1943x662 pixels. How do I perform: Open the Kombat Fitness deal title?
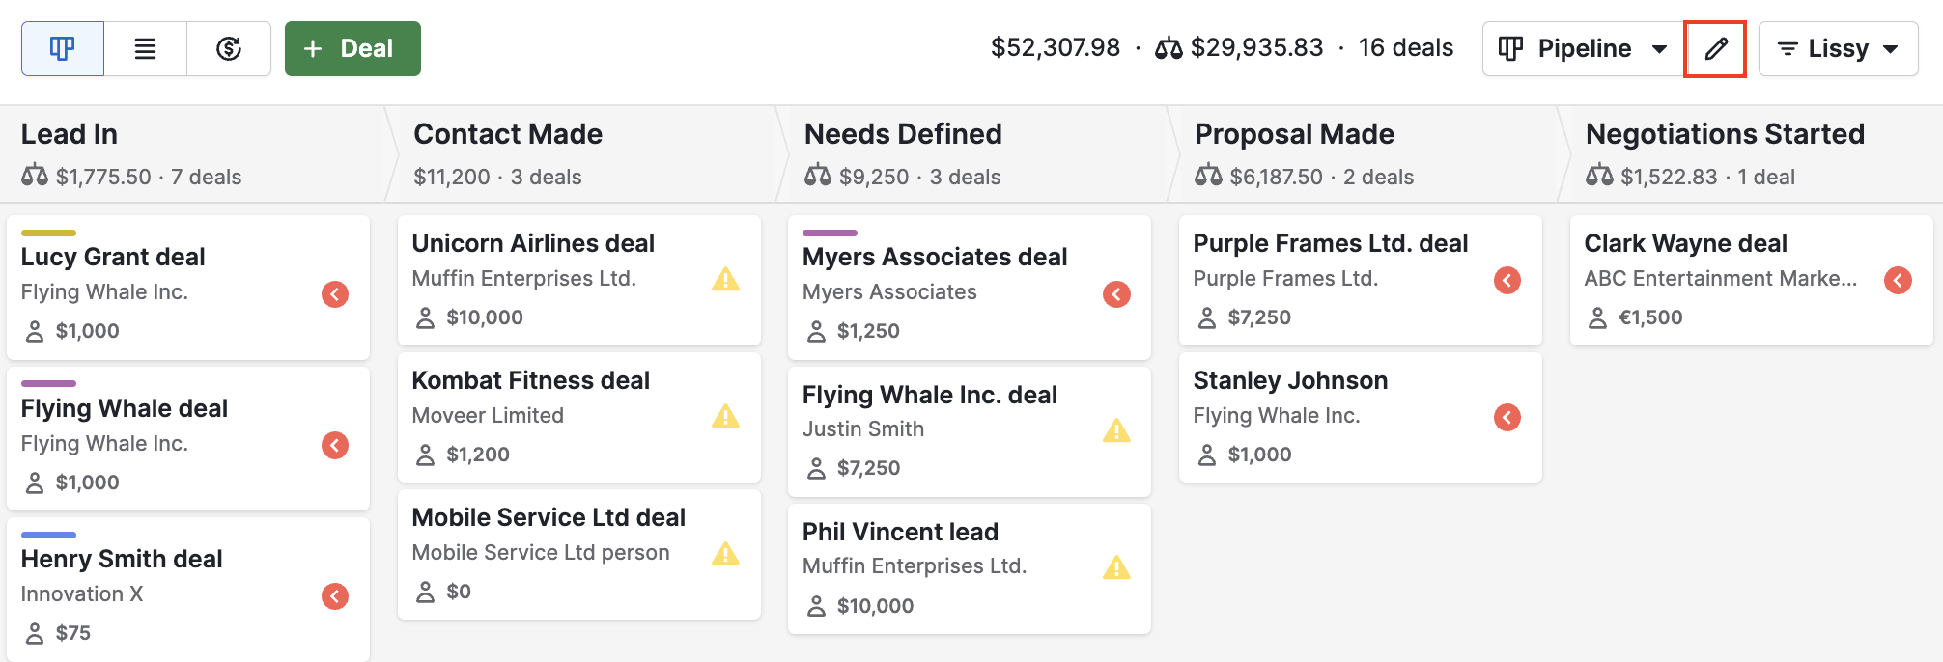click(530, 380)
